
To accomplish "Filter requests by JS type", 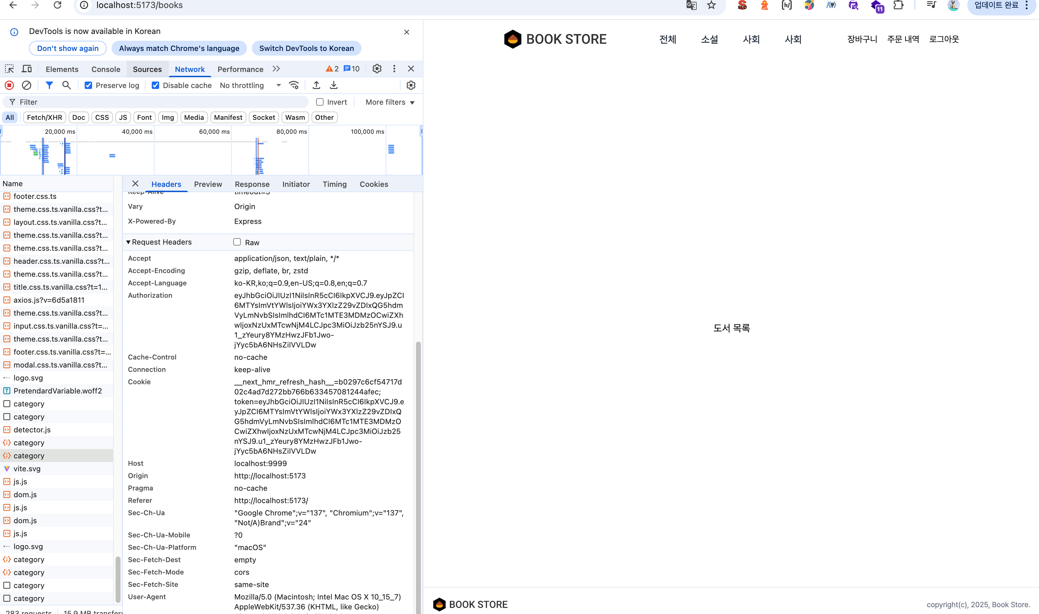I will click(123, 117).
